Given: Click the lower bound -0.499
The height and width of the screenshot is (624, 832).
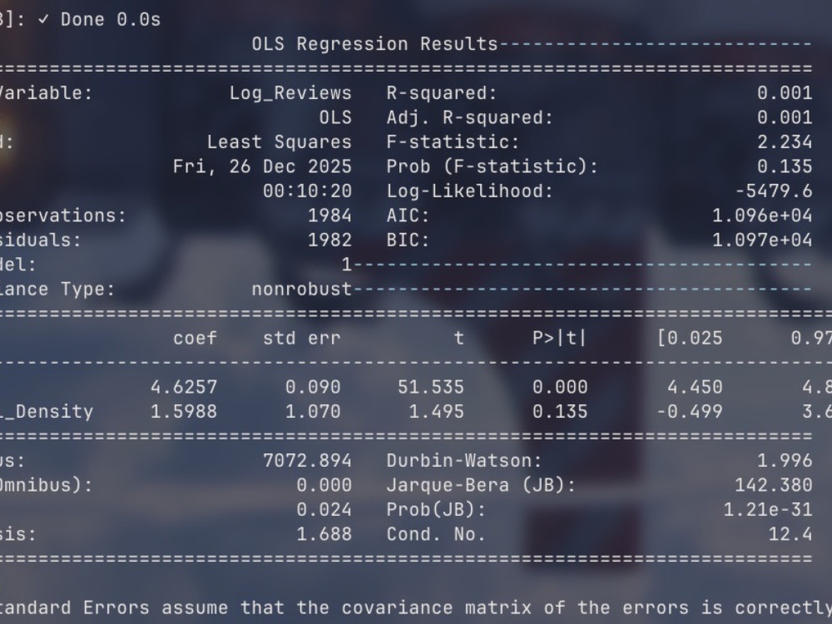Looking at the screenshot, I should pyautogui.click(x=690, y=411).
